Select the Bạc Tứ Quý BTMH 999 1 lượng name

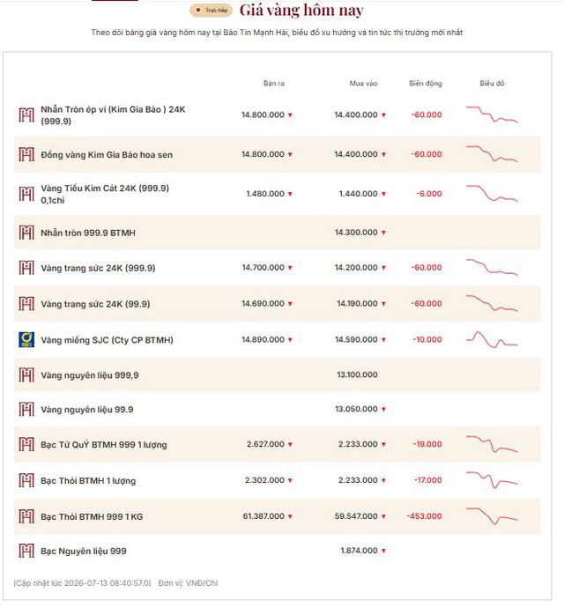104,444
